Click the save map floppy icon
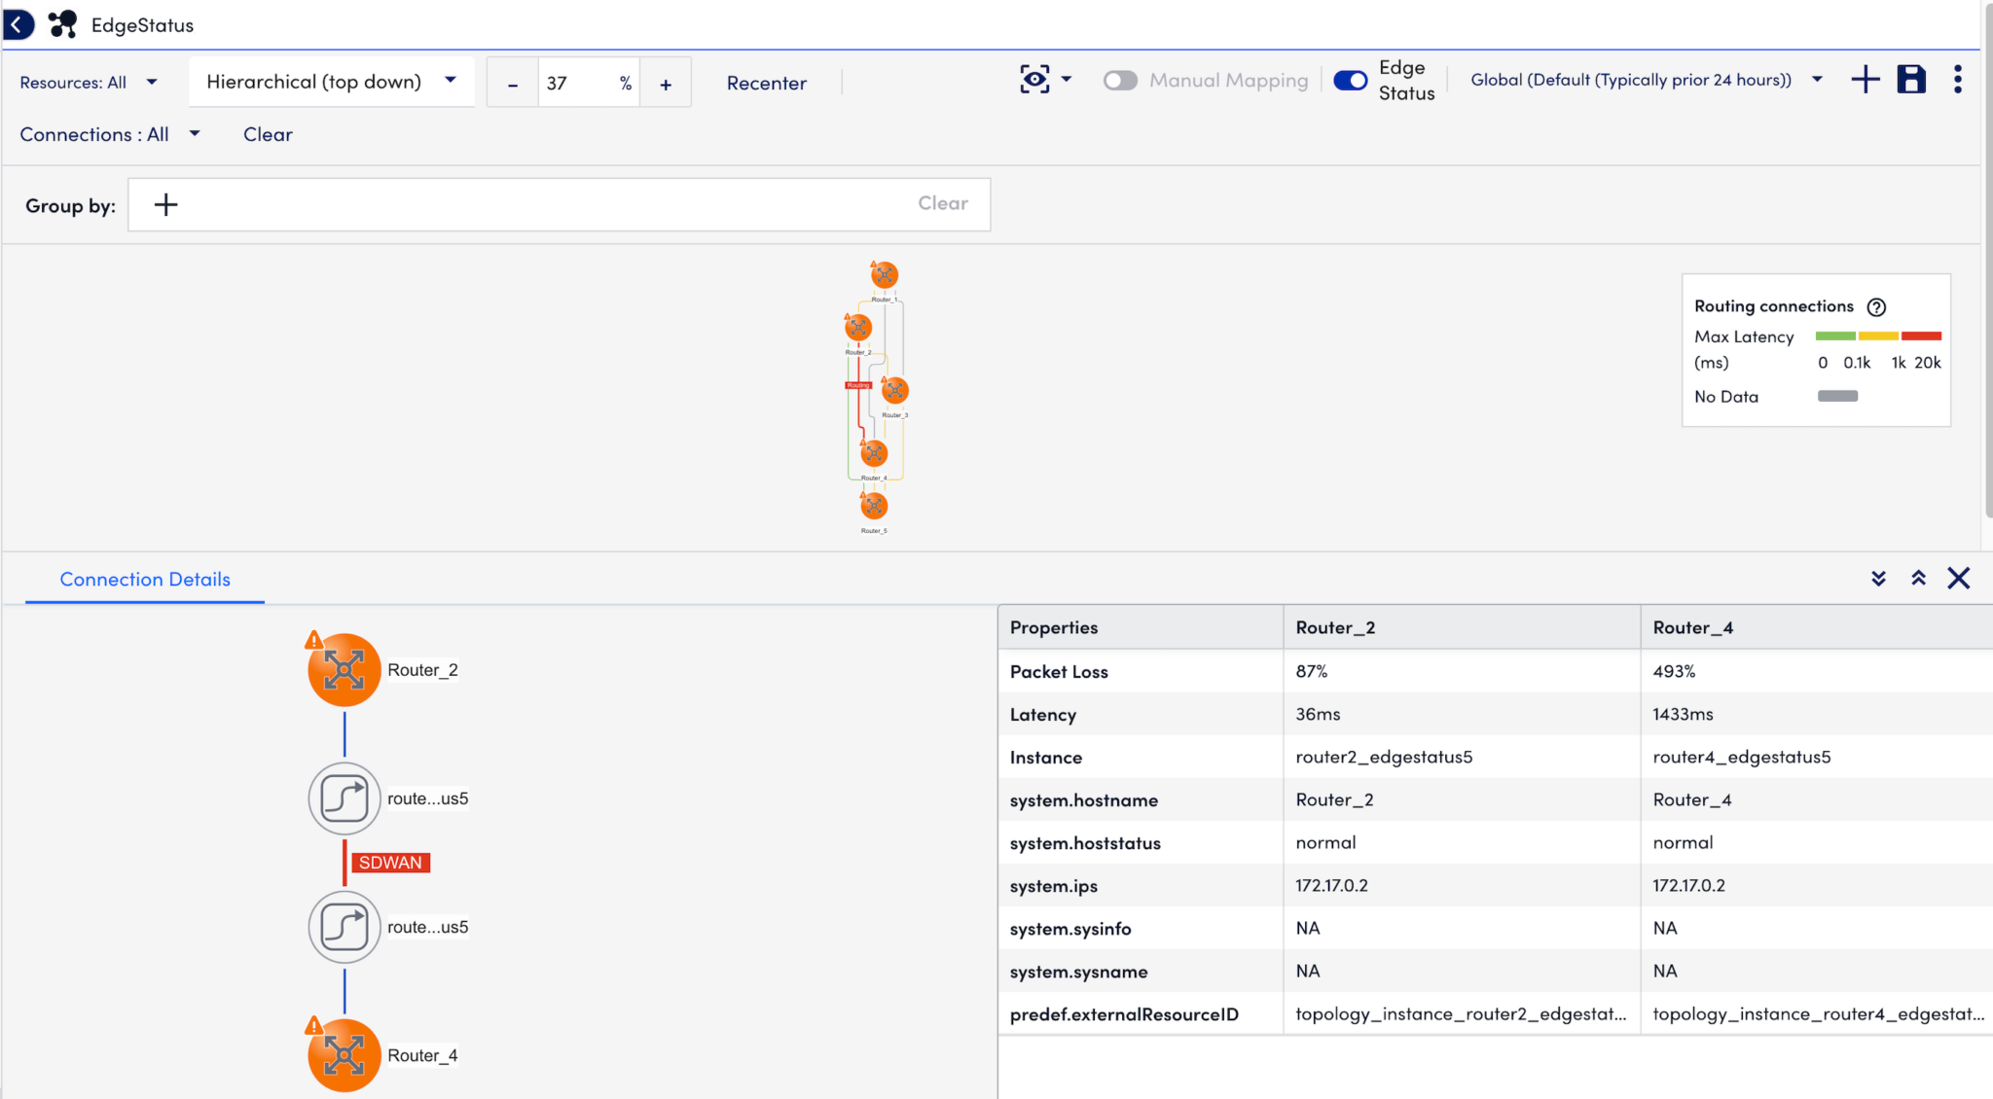 click(1911, 80)
